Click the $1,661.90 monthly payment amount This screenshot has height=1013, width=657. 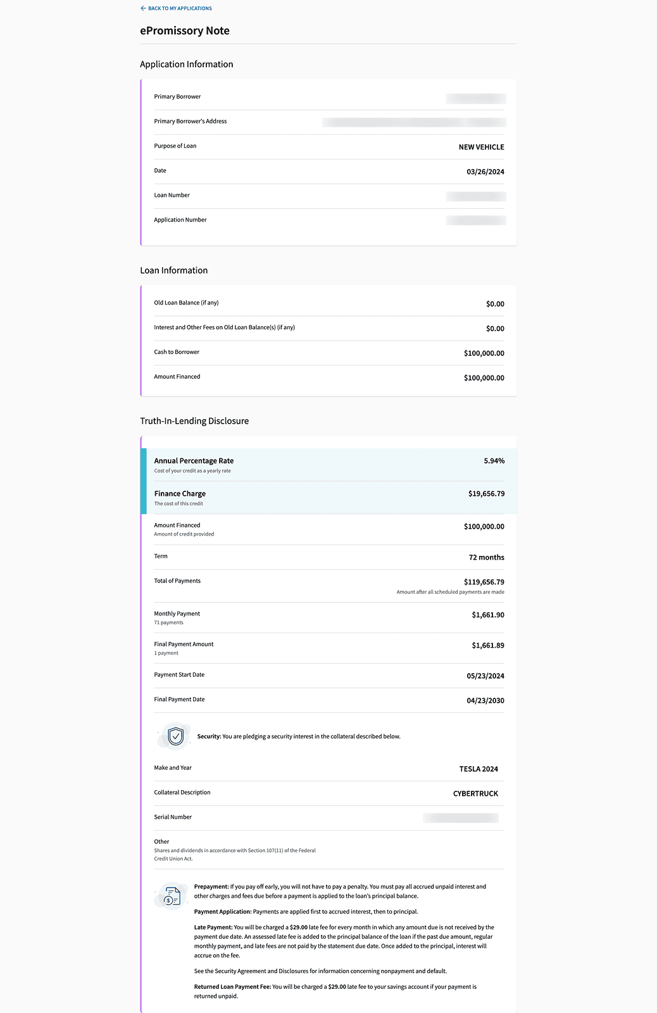[x=487, y=615]
